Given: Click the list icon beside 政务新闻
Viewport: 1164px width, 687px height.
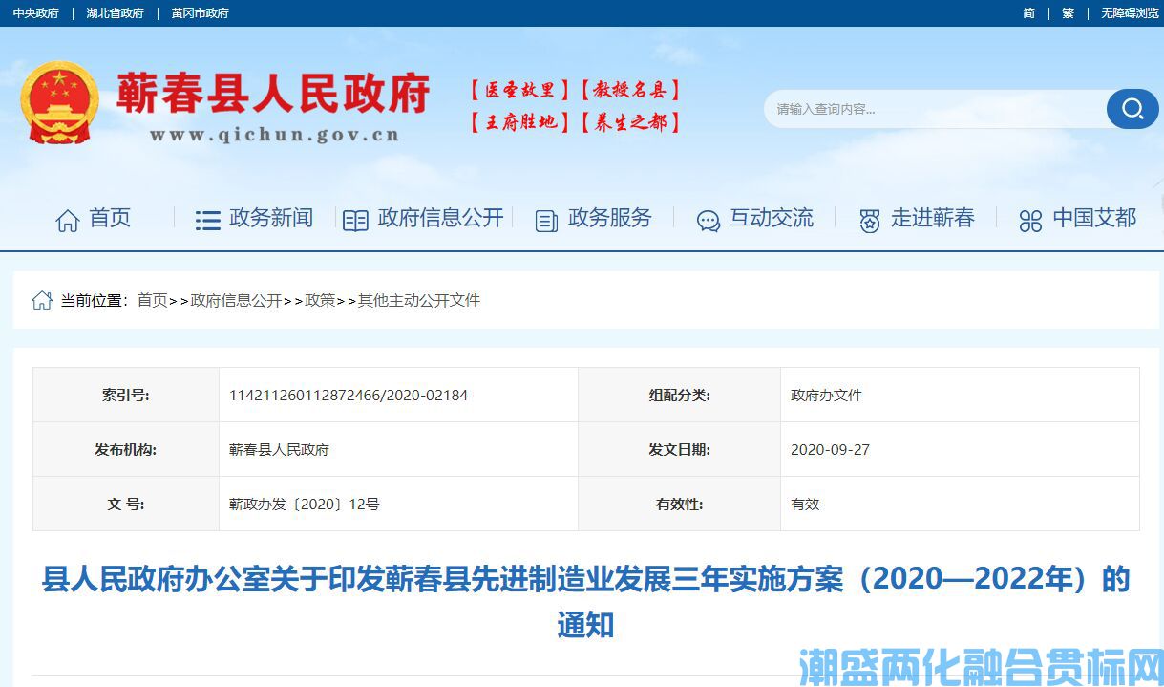Looking at the screenshot, I should coord(207,220).
